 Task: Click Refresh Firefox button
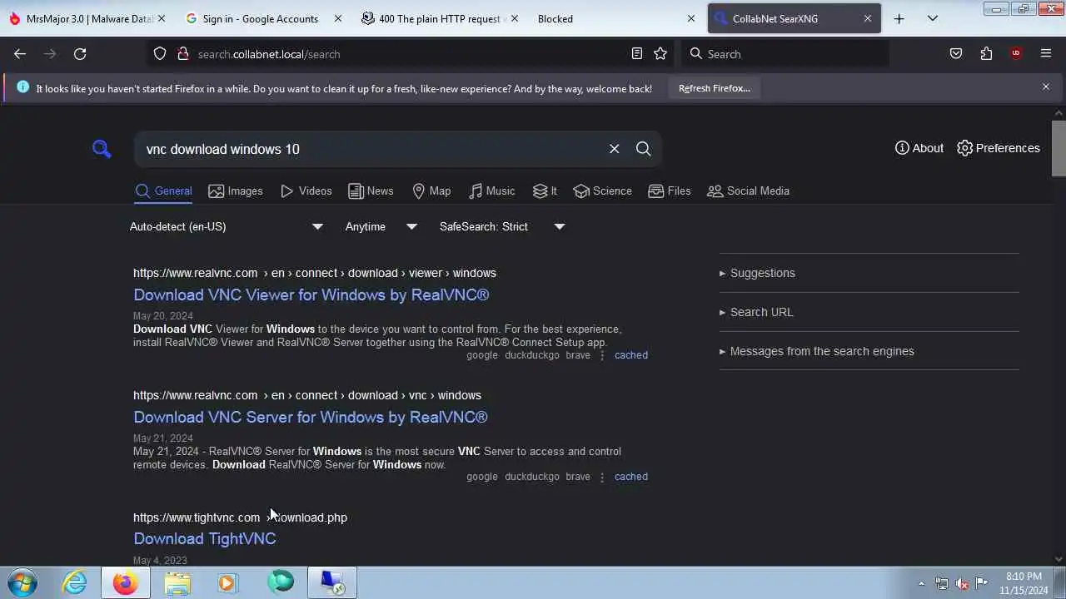714,88
